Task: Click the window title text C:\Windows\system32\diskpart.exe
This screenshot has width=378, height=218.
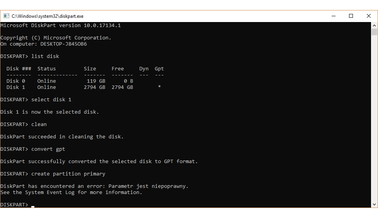Action: point(47,16)
